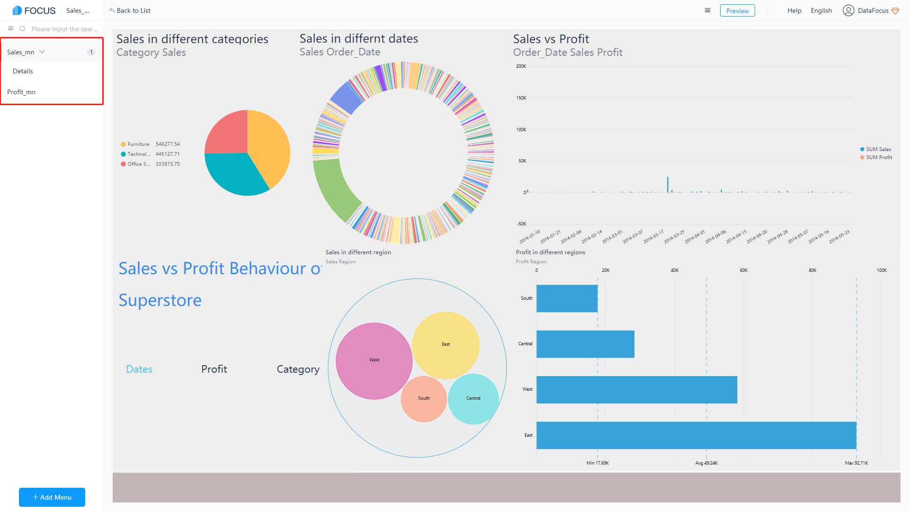Click the Add Menu button
The height and width of the screenshot is (511, 909).
(52, 497)
